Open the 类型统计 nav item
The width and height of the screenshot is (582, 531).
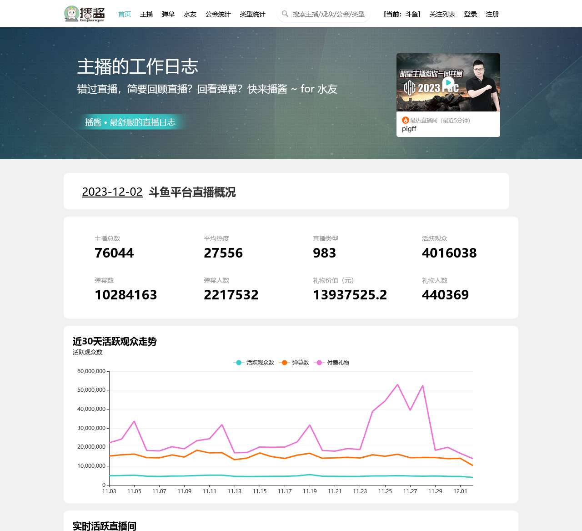coord(253,14)
